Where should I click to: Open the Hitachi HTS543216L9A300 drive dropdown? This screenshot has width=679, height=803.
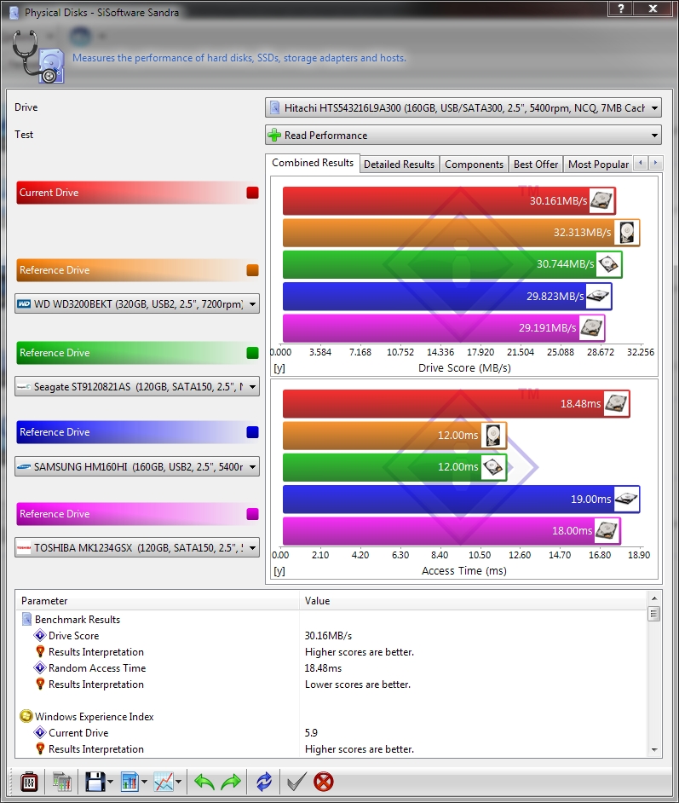(x=463, y=108)
